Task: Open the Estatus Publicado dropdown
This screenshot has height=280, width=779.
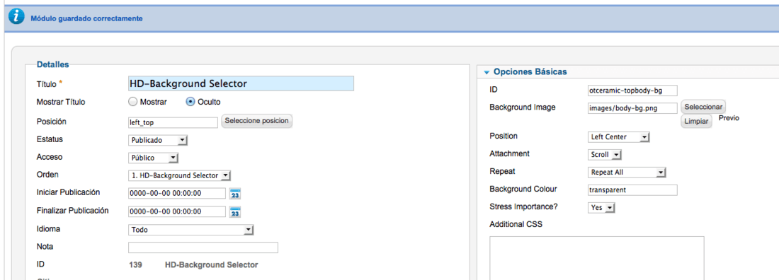Action: 157,141
